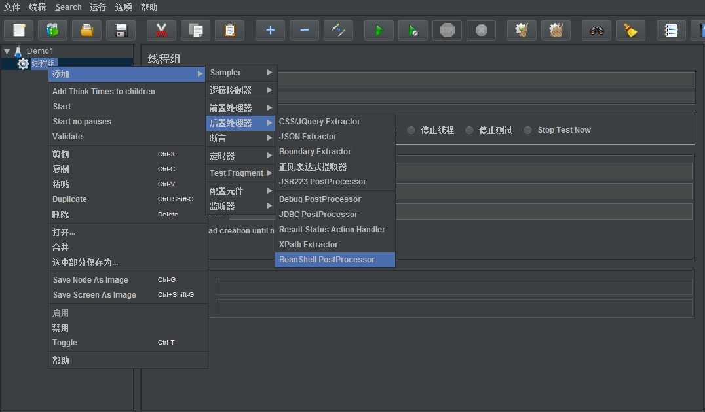Choose CSS/JQuery Extractor

tap(335, 122)
